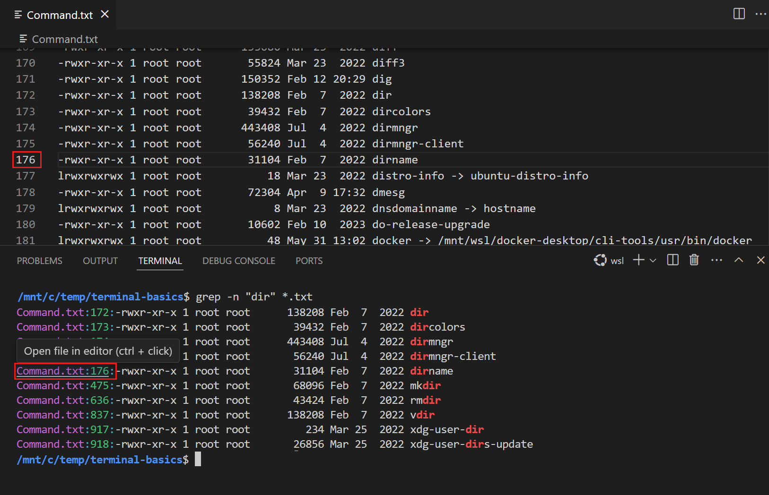Switch to the OUTPUT tab

click(x=100, y=261)
